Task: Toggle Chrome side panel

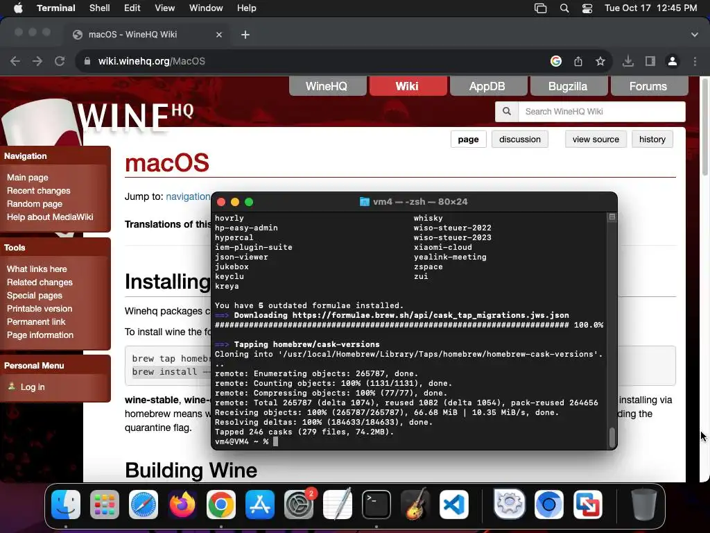Action: pos(650,61)
